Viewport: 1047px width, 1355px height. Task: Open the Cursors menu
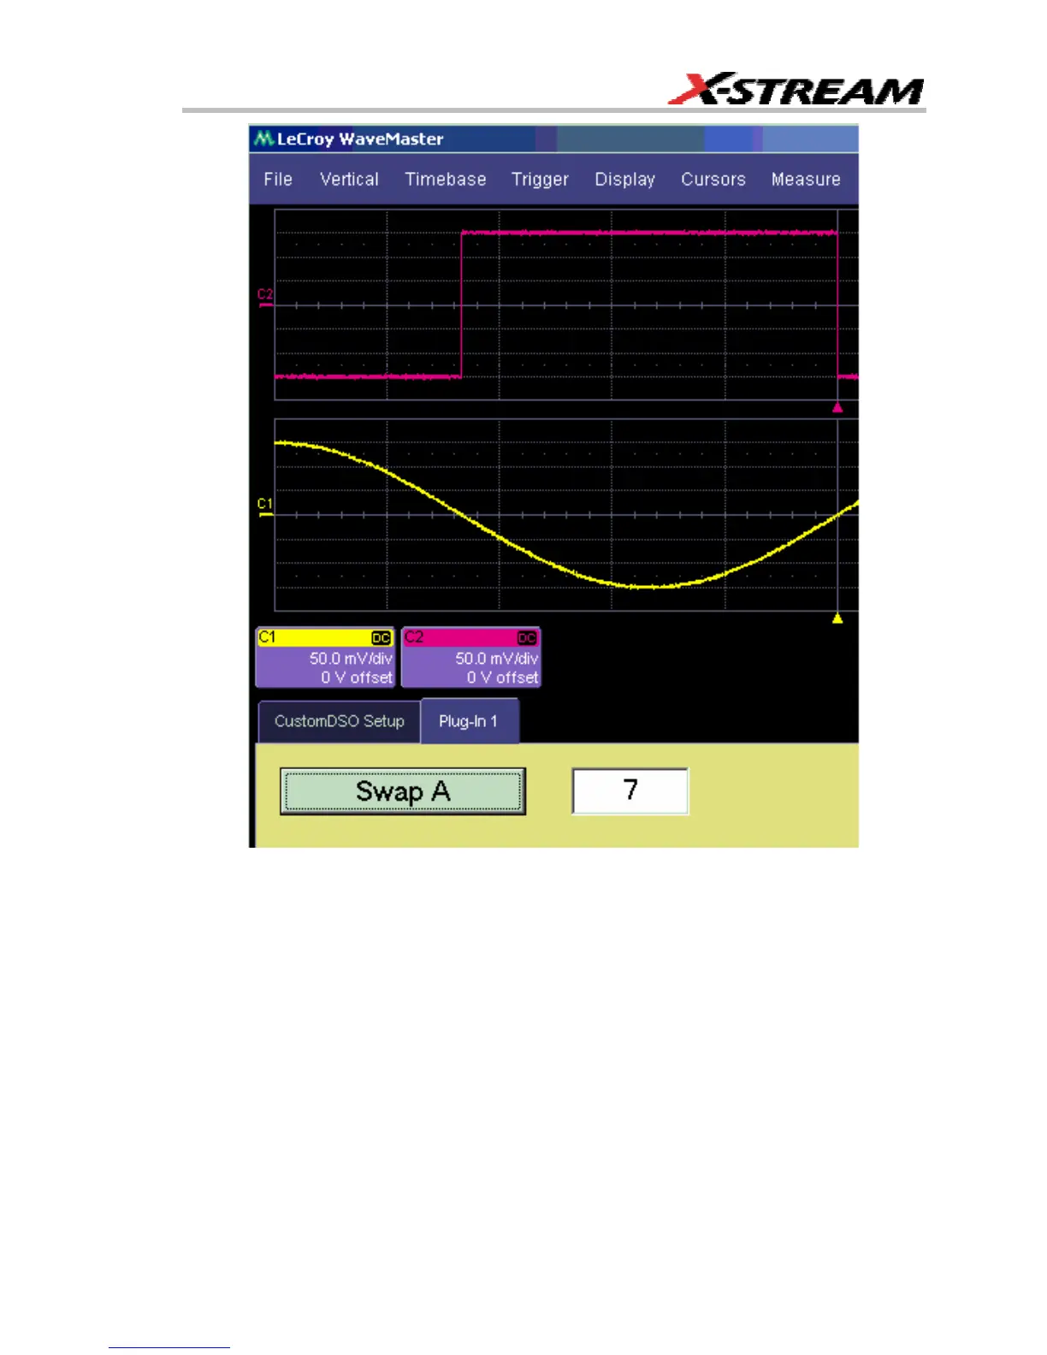click(713, 180)
